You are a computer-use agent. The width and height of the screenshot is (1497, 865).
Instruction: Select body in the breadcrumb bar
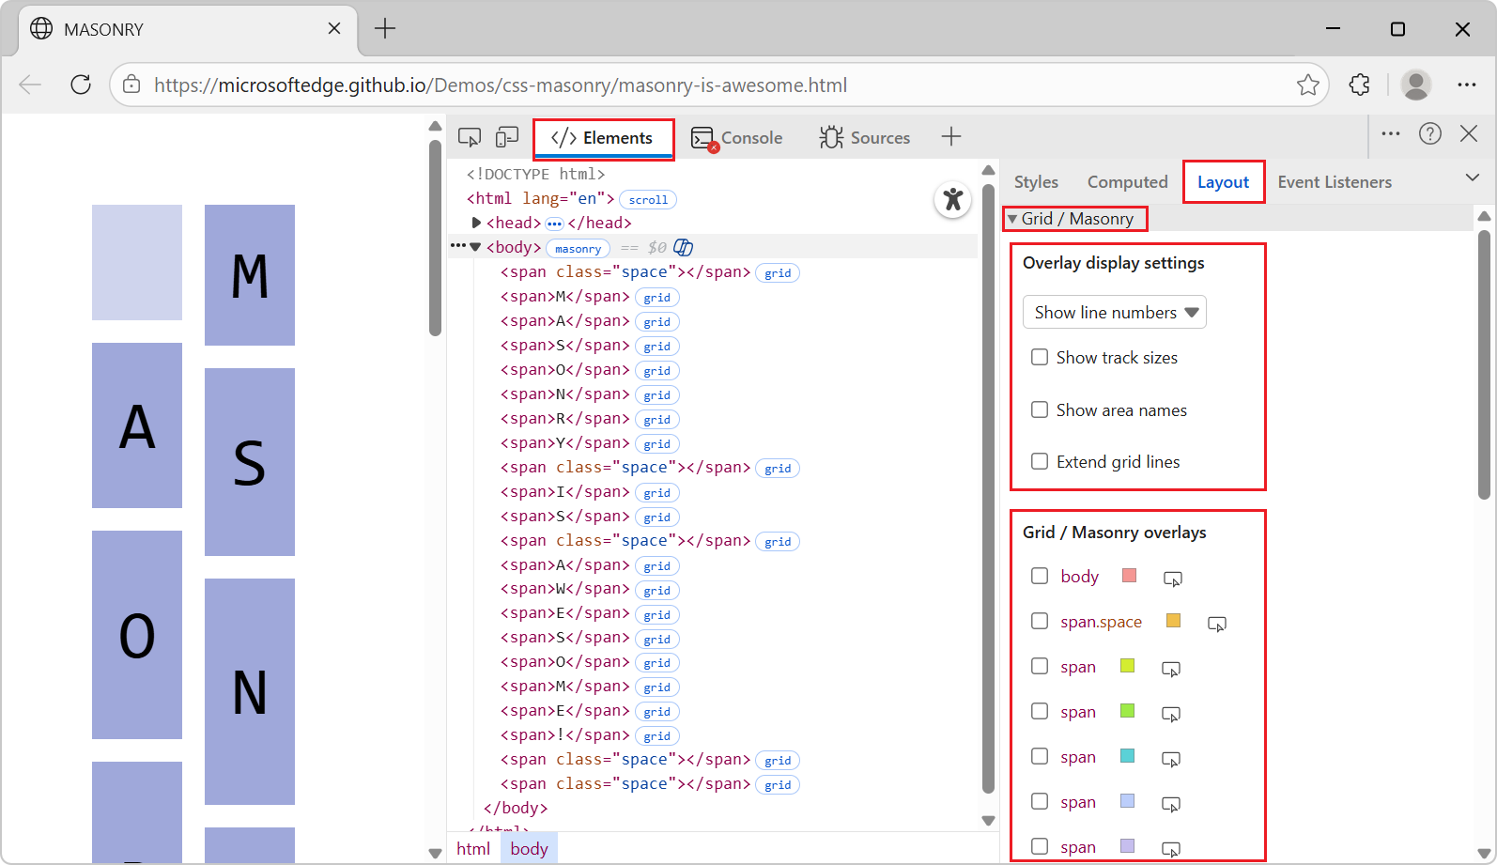(x=530, y=848)
